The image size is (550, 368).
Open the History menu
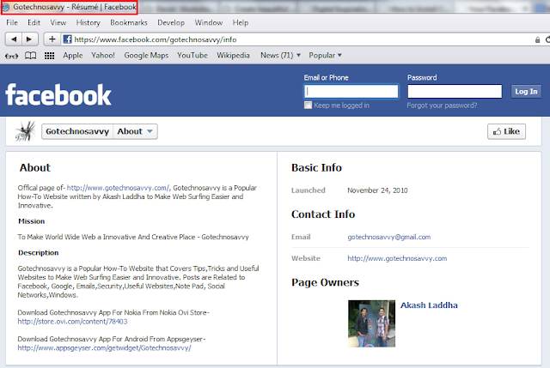click(88, 23)
